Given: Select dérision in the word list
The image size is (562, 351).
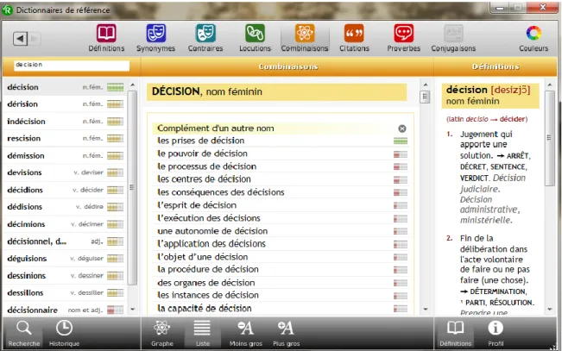Looking at the screenshot, I should pyautogui.click(x=66, y=104).
